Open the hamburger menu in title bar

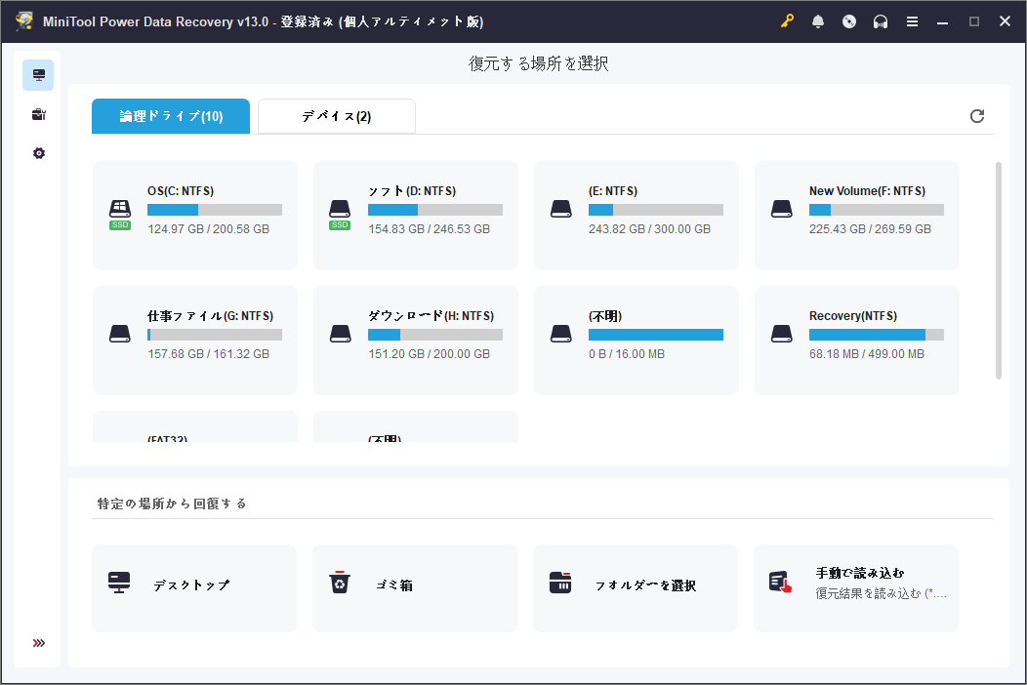tap(912, 21)
